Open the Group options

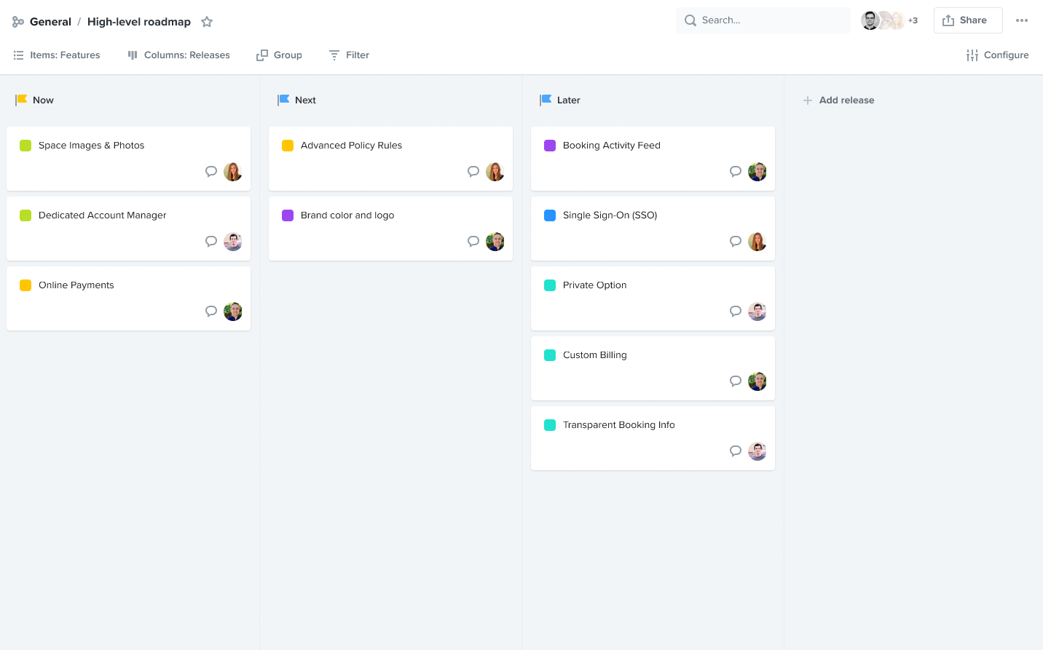(x=279, y=55)
